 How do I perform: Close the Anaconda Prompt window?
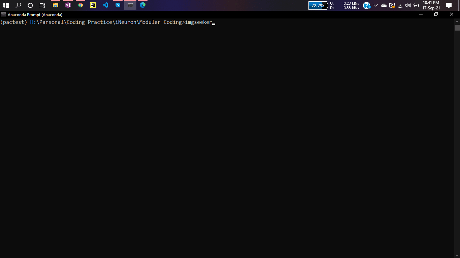452,14
